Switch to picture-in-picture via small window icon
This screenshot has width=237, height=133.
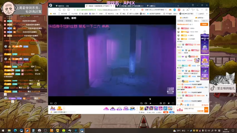pos(164,103)
